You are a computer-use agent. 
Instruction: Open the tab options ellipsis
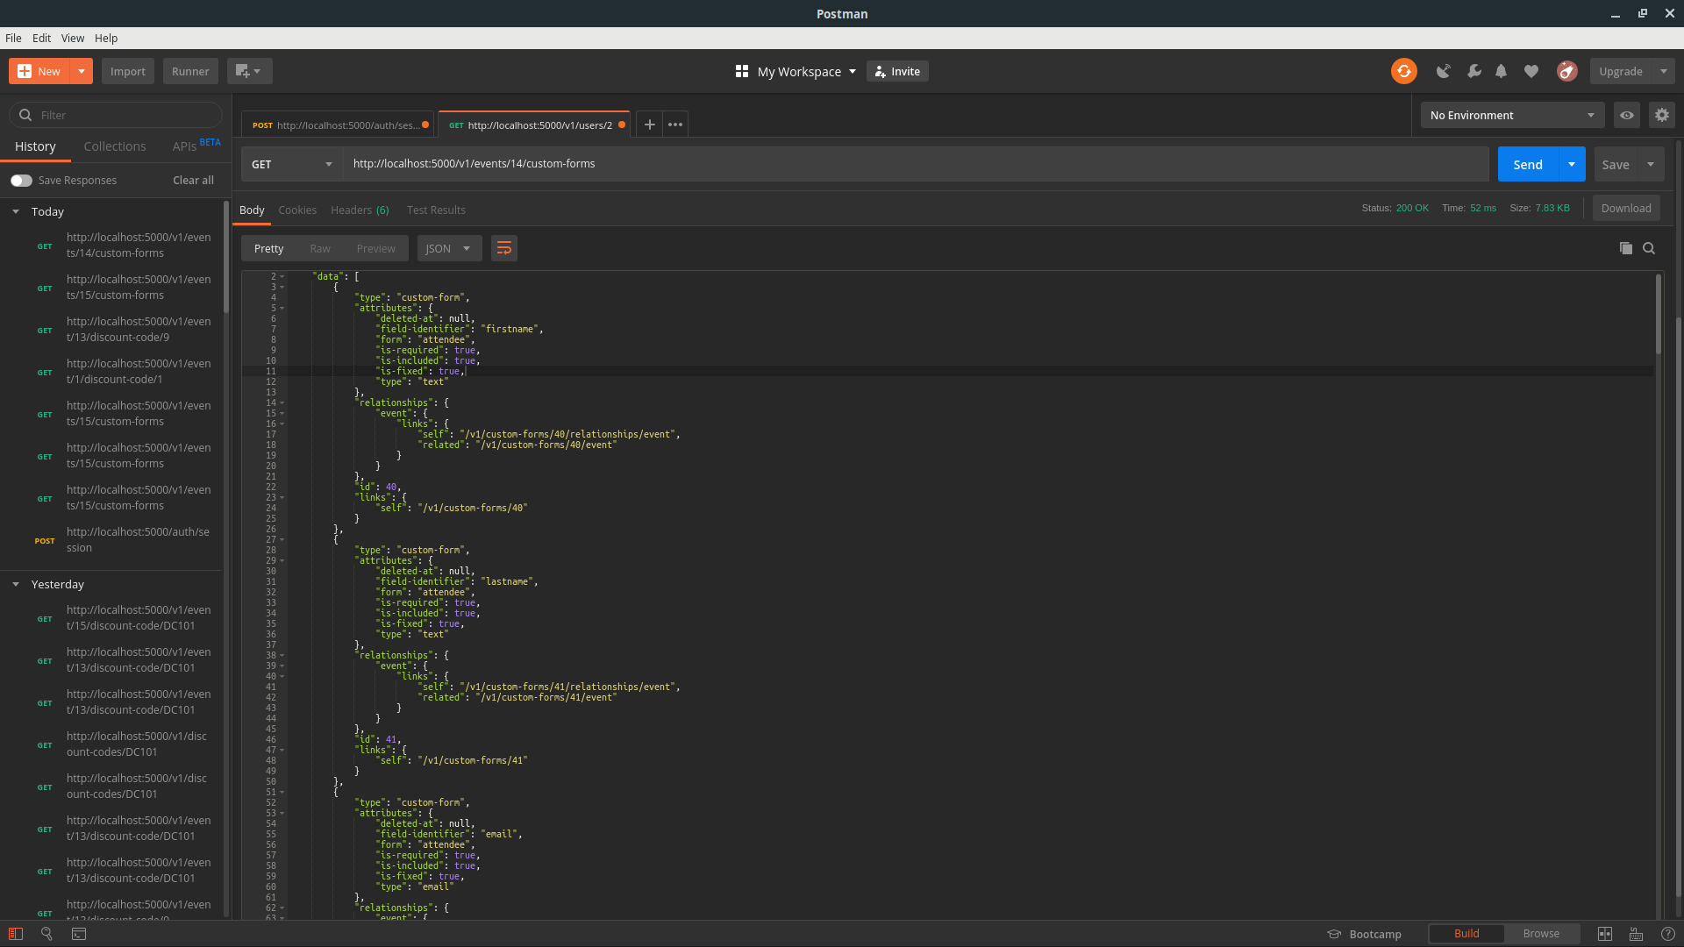click(x=675, y=125)
